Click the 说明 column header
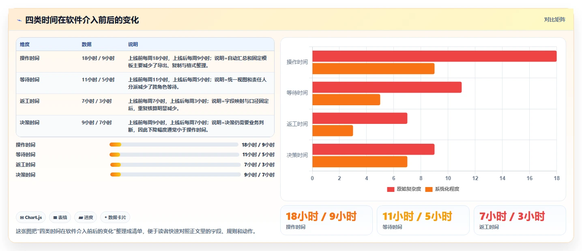This screenshot has height=251, width=582. tap(133, 44)
